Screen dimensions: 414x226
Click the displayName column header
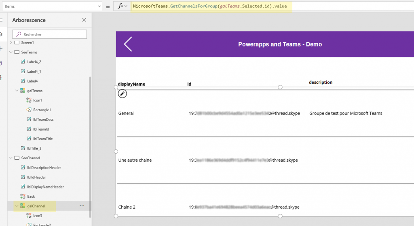131,84
